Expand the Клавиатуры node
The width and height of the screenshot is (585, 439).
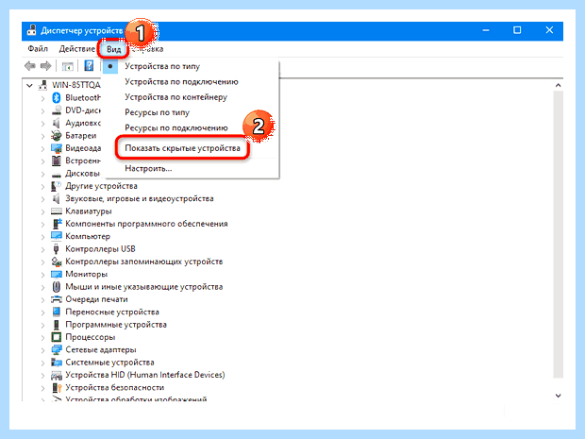click(x=42, y=212)
